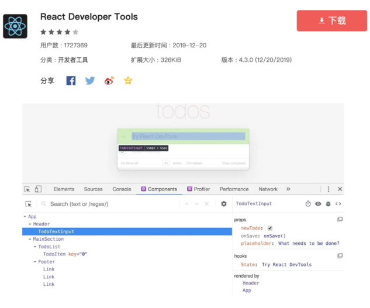
Task: Open the Performance tab
Action: tap(234, 189)
